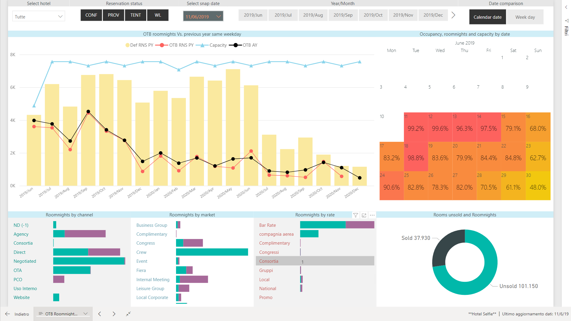This screenshot has height=321, width=571.
Task: Switch date comparison to Week day
Action: click(525, 17)
